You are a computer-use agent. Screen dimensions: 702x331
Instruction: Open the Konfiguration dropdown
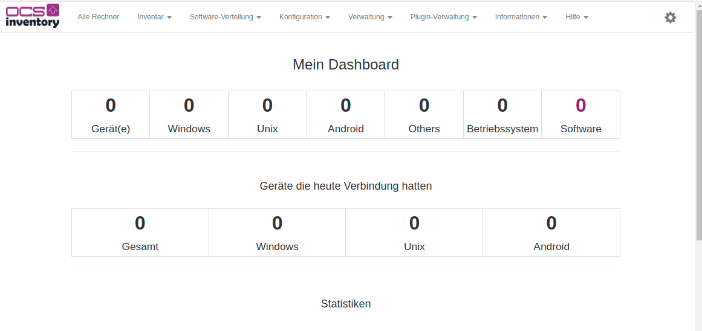[304, 17]
